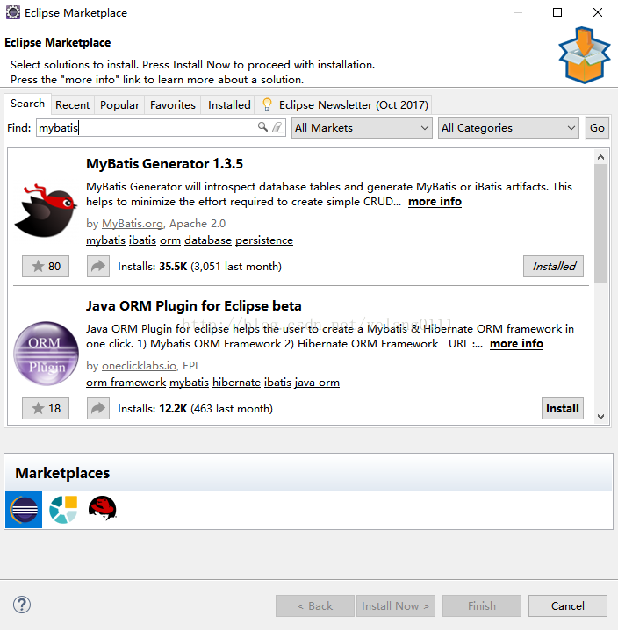Click ibatis tag under Java ORM Plugin
Viewport: 618px width, 630px height.
pos(277,383)
